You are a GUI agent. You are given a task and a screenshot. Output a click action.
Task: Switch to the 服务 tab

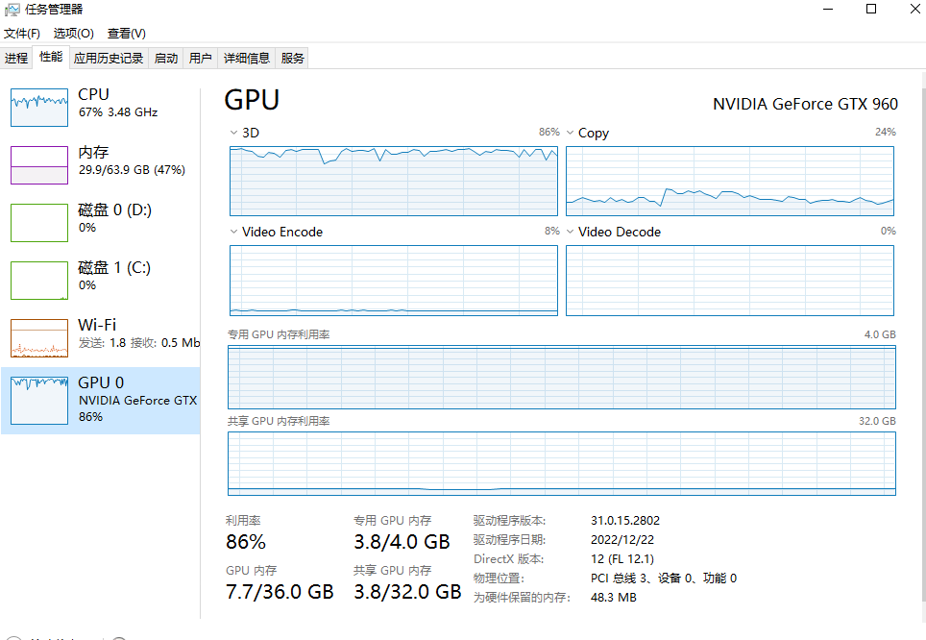[x=293, y=59]
